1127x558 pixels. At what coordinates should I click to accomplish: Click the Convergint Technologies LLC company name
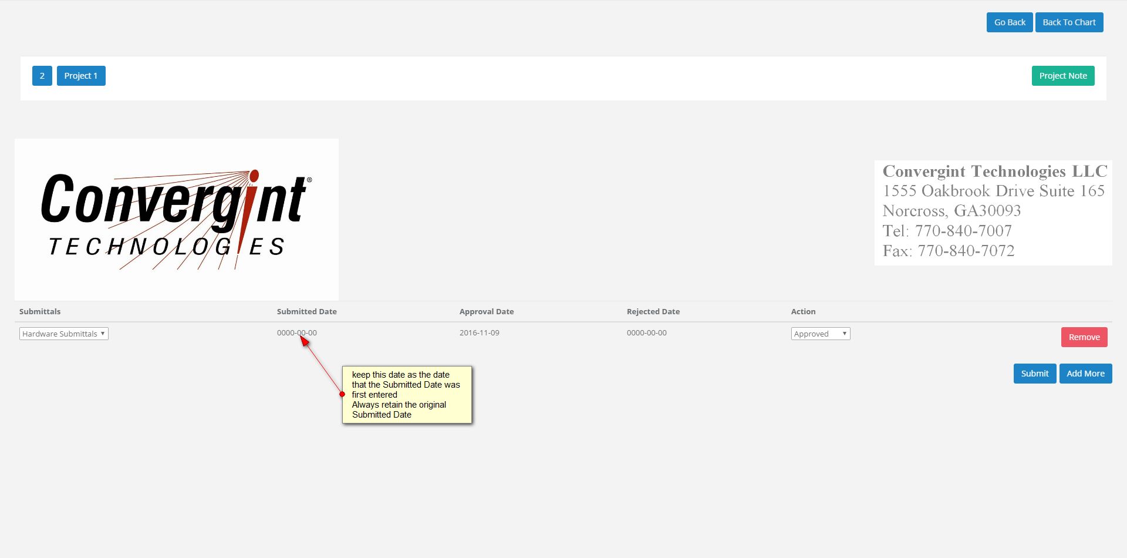tap(995, 171)
